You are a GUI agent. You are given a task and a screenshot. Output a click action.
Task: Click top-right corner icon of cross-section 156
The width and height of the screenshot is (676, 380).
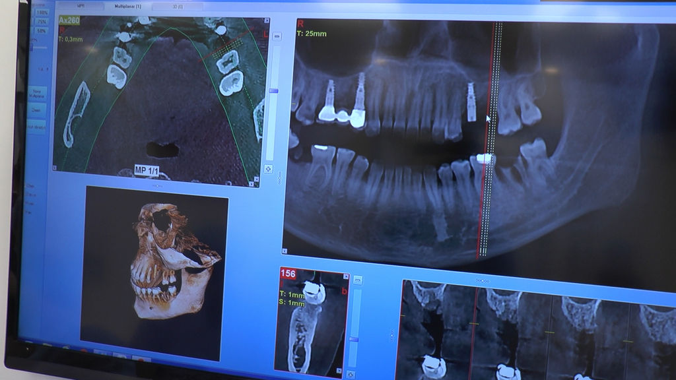345,274
